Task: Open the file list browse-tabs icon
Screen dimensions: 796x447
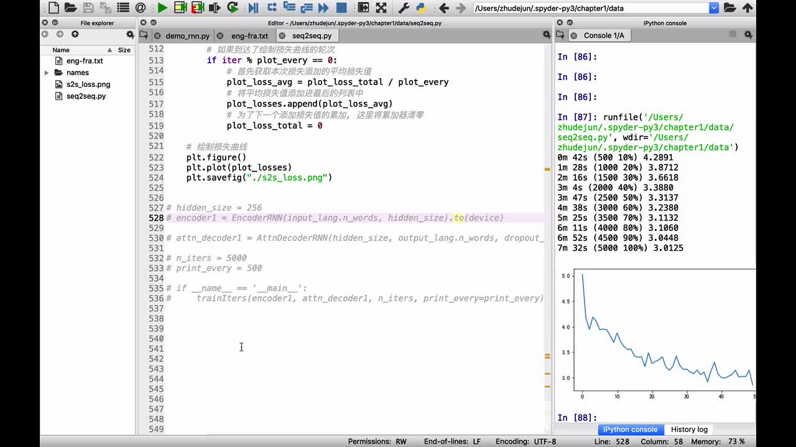Action: pyautogui.click(x=123, y=8)
